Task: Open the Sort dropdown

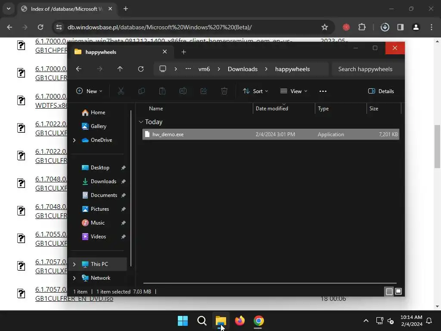Action: click(255, 91)
